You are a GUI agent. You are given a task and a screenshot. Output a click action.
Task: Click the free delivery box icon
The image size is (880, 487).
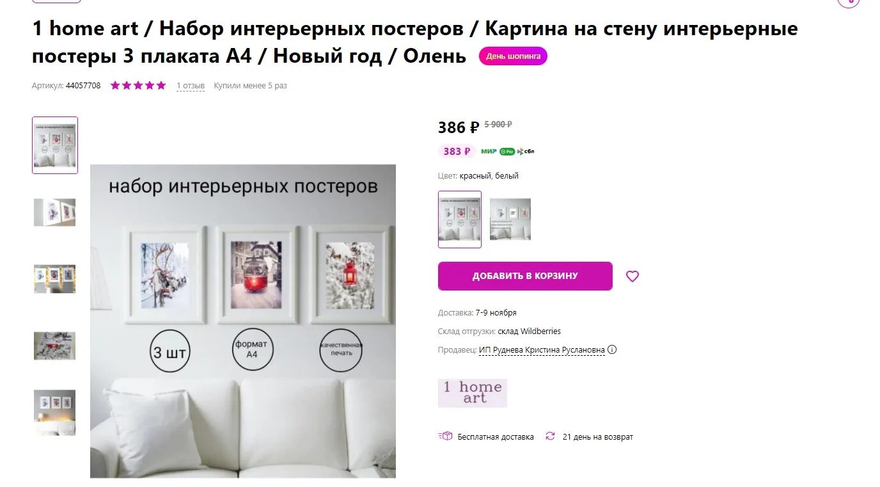point(446,436)
